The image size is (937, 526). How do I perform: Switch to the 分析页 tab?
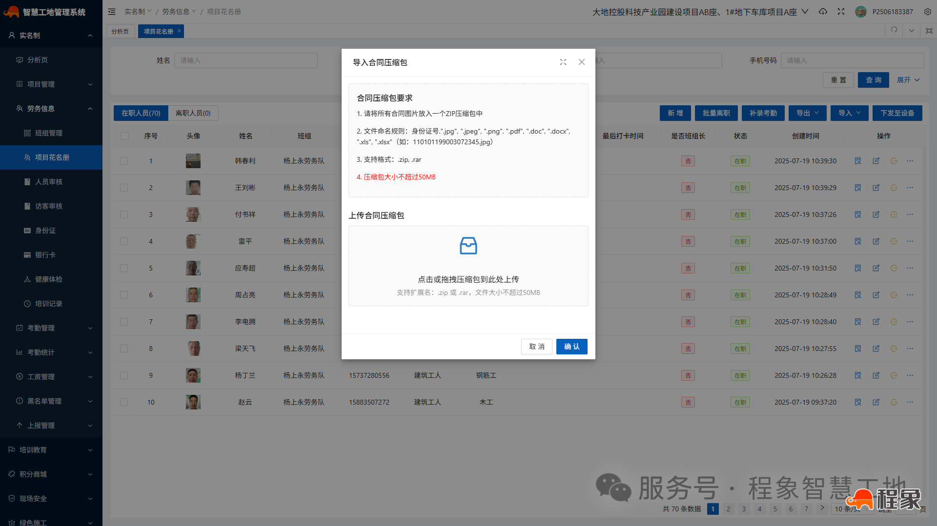click(x=120, y=31)
